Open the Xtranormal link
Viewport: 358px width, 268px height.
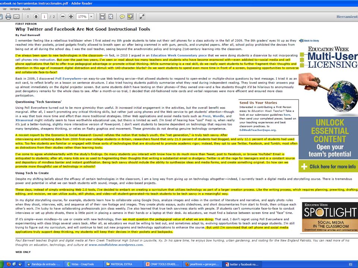pos(24,120)
